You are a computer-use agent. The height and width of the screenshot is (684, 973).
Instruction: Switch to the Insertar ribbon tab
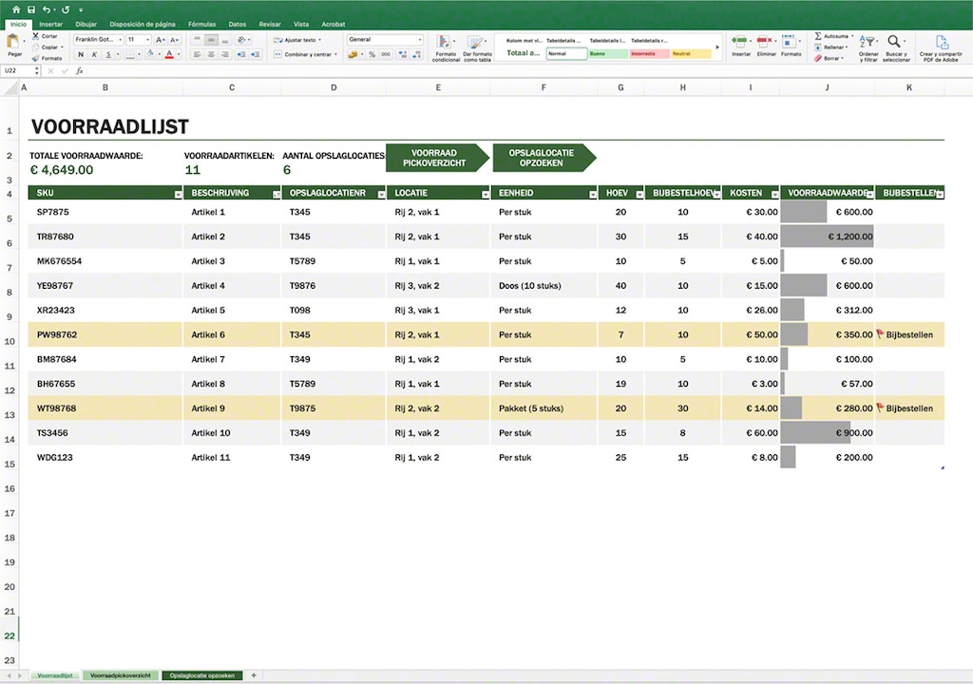tap(51, 24)
